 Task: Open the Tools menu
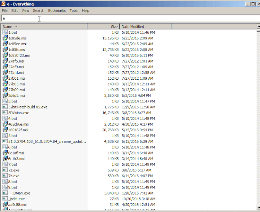click(74, 11)
